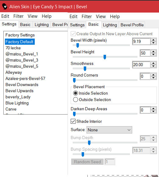The image size is (159, 177).
Task: Decrease Round Corners with down arrow
Action: click(154, 78)
